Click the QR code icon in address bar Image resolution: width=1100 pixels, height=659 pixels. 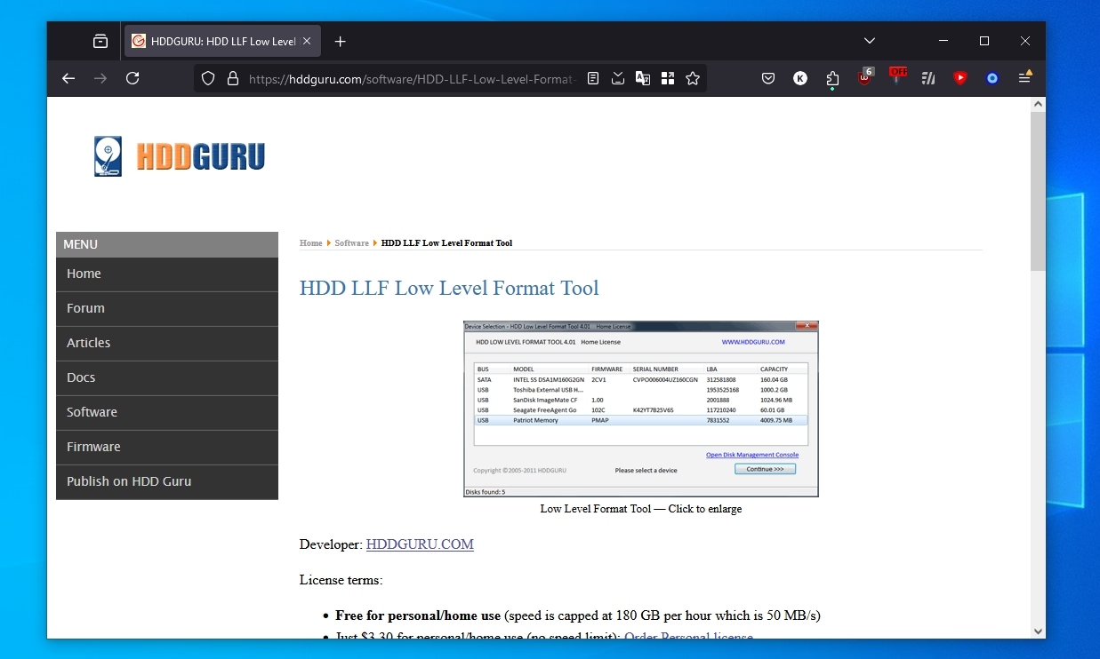click(x=668, y=78)
